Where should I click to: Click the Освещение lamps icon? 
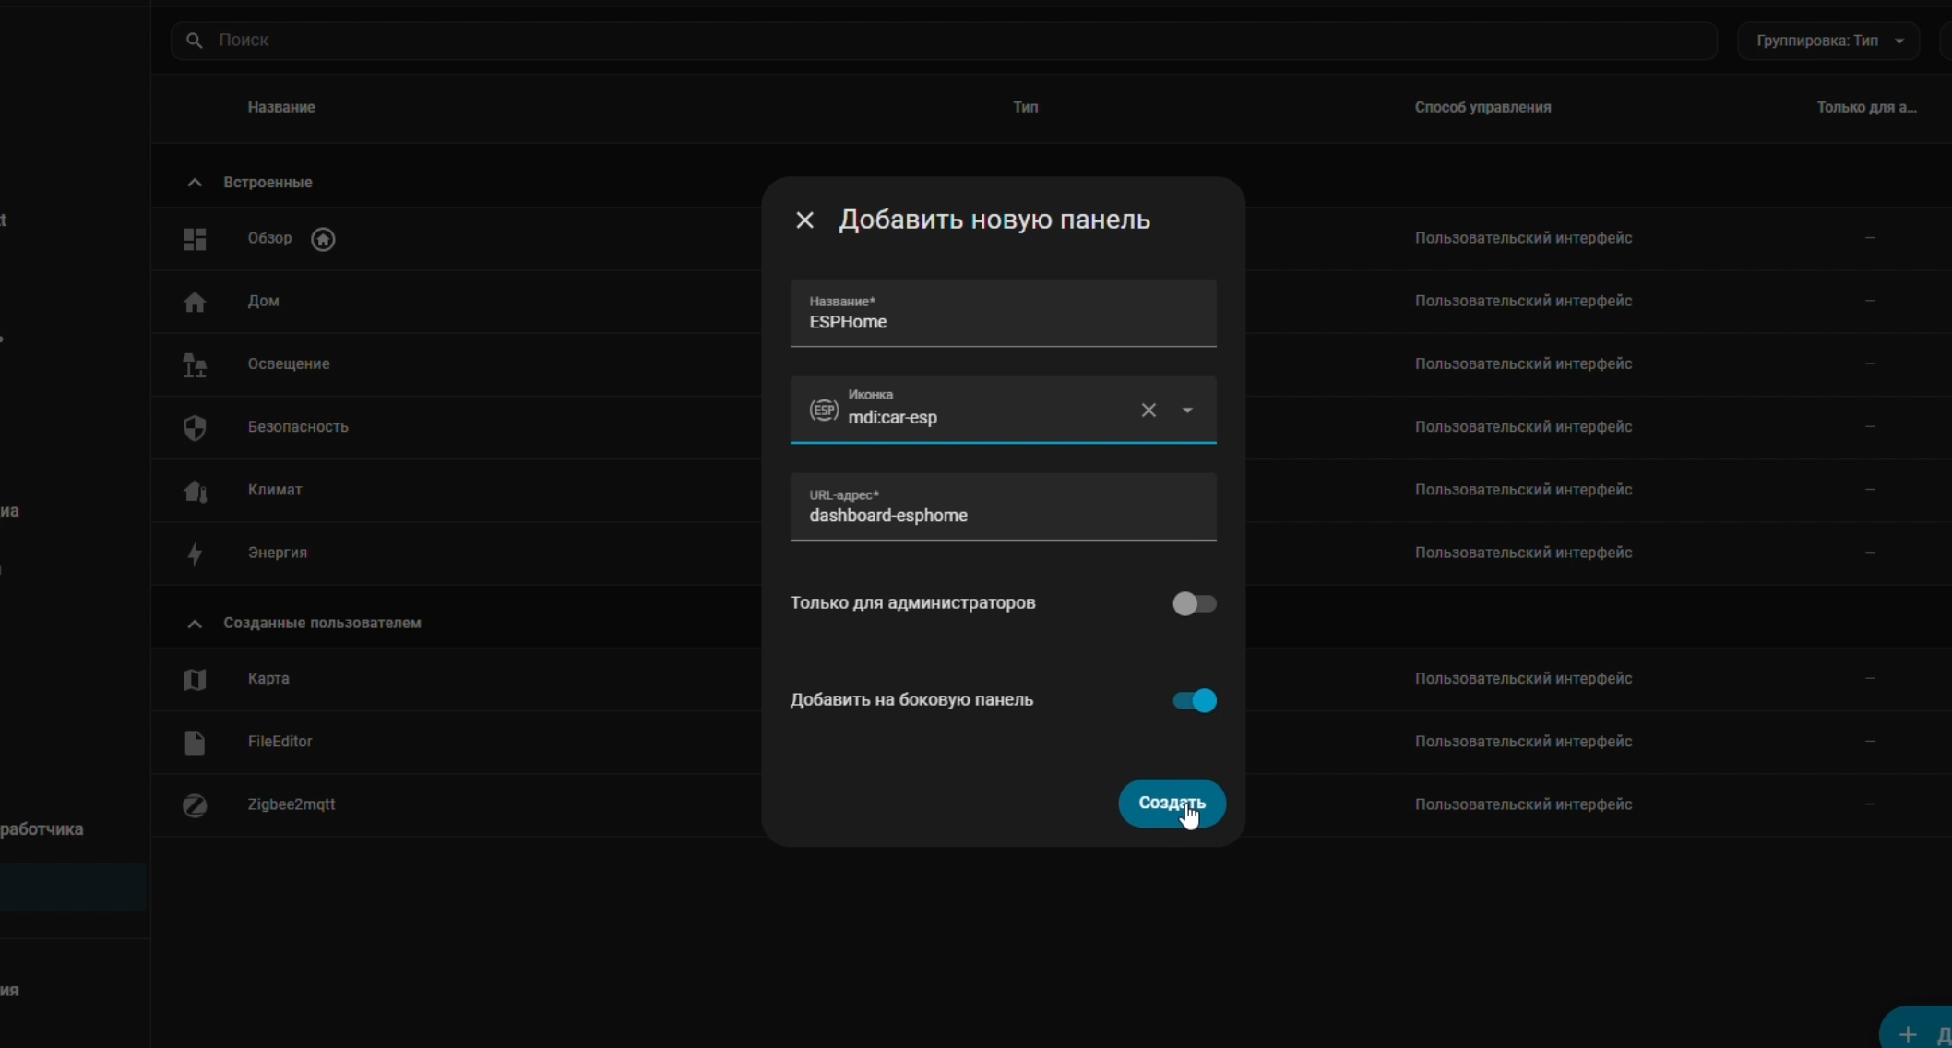(x=195, y=365)
